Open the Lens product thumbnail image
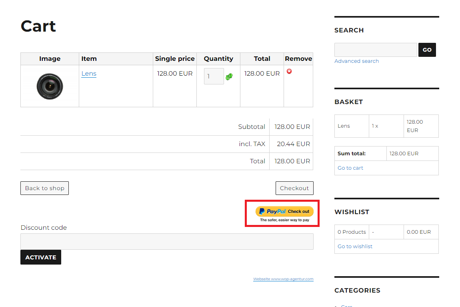Image resolution: width=460 pixels, height=307 pixels. pyautogui.click(x=50, y=86)
